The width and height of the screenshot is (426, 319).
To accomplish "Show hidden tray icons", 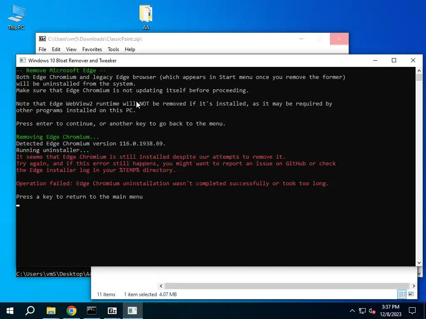I will click(x=352, y=311).
